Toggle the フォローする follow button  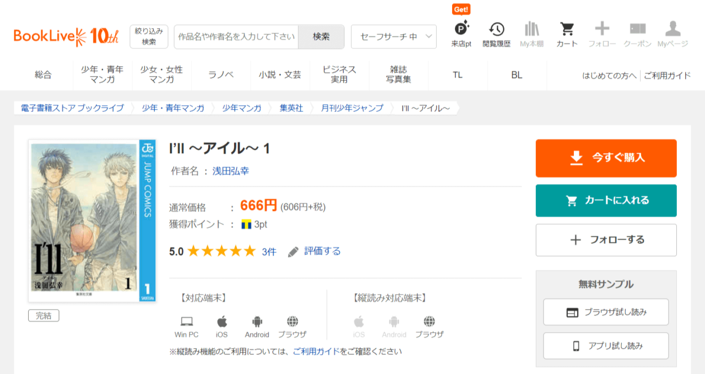[606, 240]
